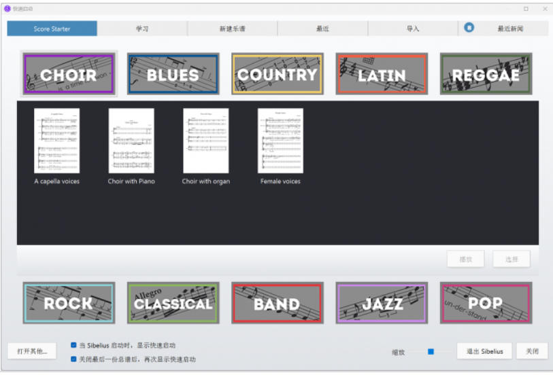Click the 'Choir with Piano' label
This screenshot has width=553, height=375.
[131, 181]
